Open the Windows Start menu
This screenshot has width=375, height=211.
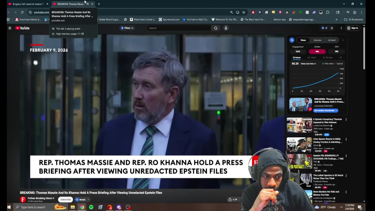(x=9, y=207)
